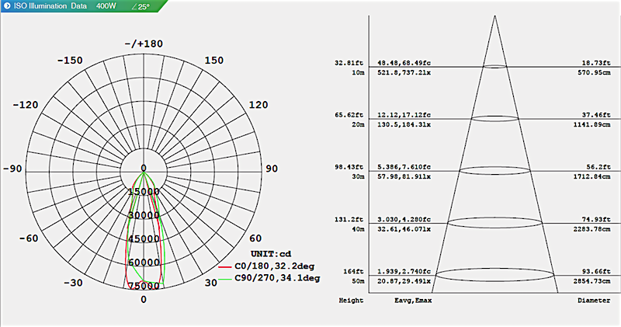
Task: Click the 45000 candela ring label
Action: [144, 238]
